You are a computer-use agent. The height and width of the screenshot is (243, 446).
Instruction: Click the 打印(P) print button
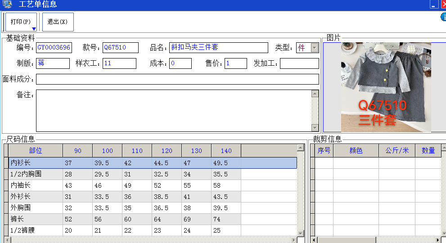coord(21,22)
